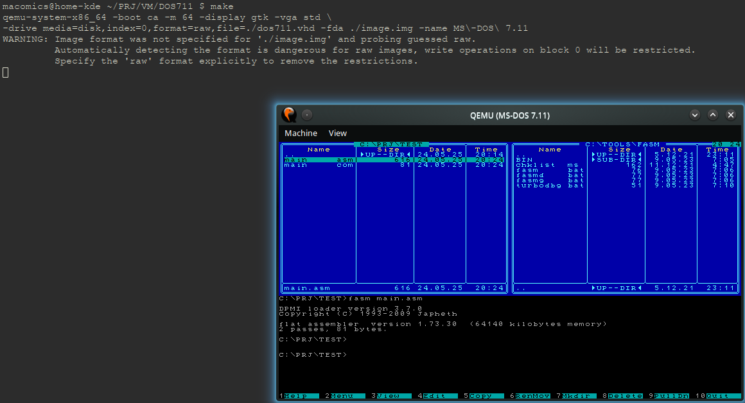Select the BIN sub-directory in the right panel
745x403 pixels.
[626, 160]
